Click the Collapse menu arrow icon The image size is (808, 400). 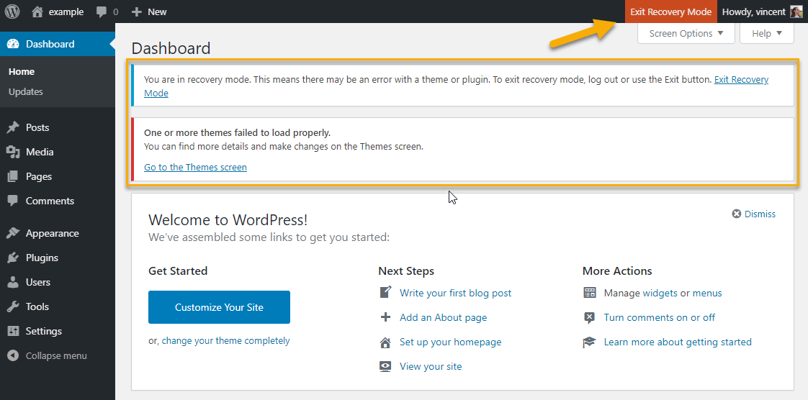point(14,355)
